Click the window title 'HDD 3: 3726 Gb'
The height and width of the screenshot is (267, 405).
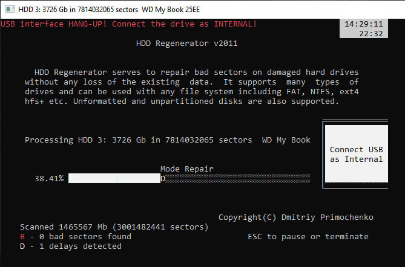click(x=109, y=10)
